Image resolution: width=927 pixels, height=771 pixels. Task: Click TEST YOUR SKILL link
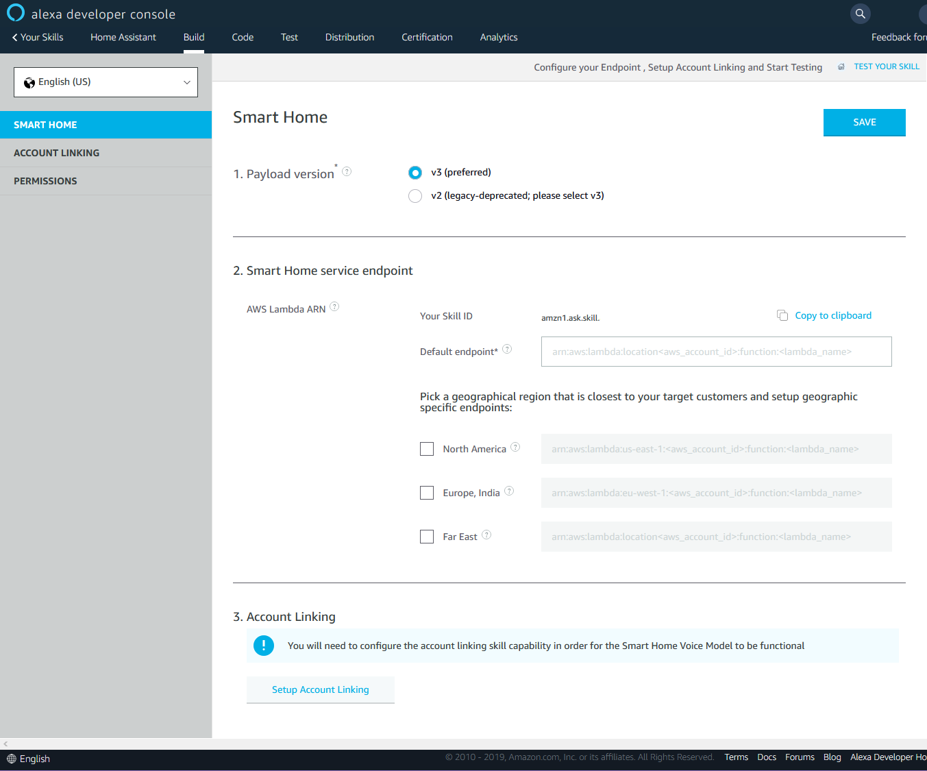click(887, 66)
